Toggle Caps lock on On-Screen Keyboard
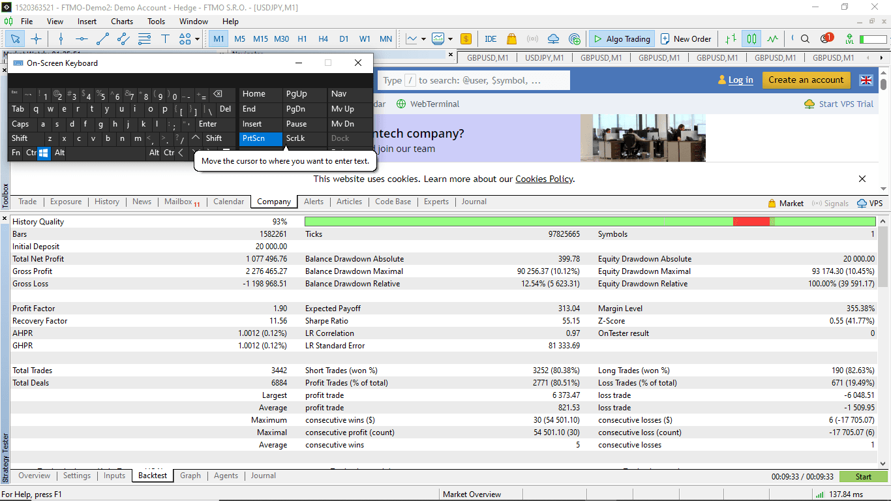The height and width of the screenshot is (501, 891). pos(21,124)
